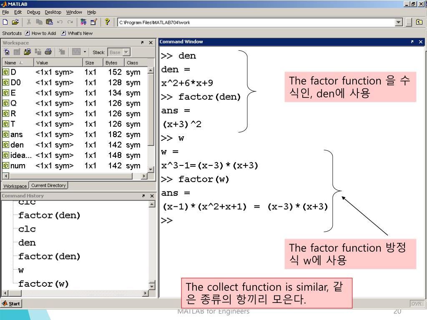The height and width of the screenshot is (320, 427).
Task: Open the Stack Base dropdown
Action: 126,52
